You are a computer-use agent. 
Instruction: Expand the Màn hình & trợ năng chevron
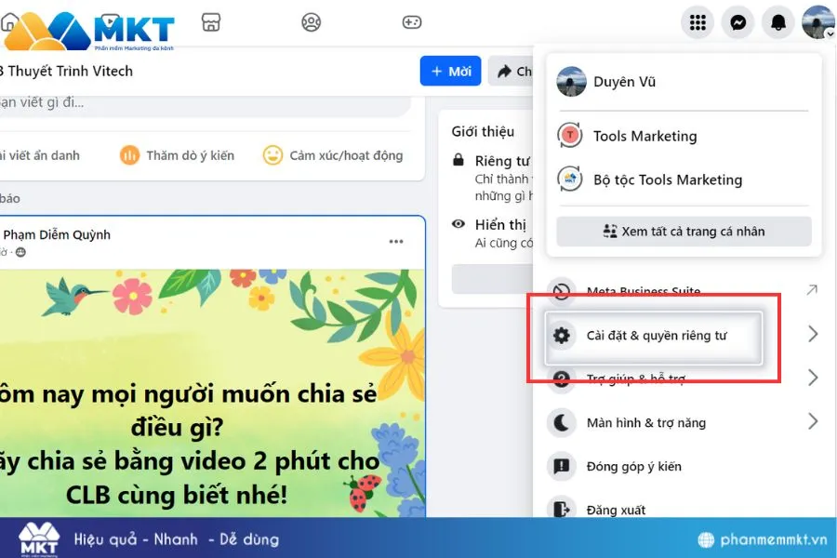813,422
